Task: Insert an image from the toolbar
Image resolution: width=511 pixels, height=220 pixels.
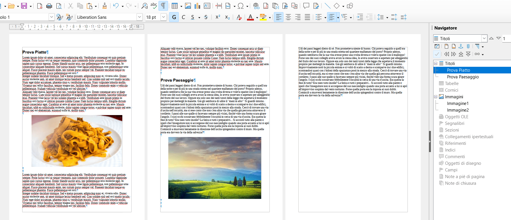Action: (x=188, y=6)
